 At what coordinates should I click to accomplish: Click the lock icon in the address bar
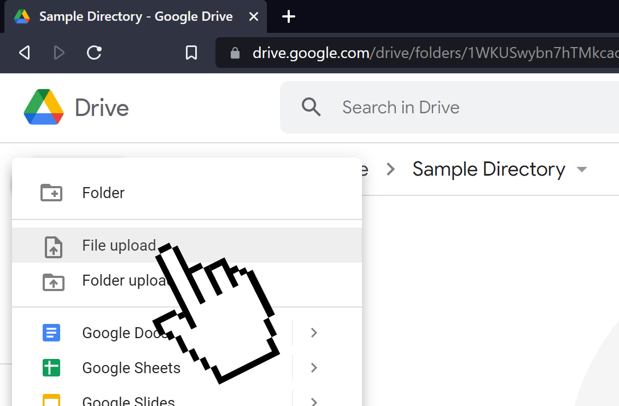coord(235,53)
